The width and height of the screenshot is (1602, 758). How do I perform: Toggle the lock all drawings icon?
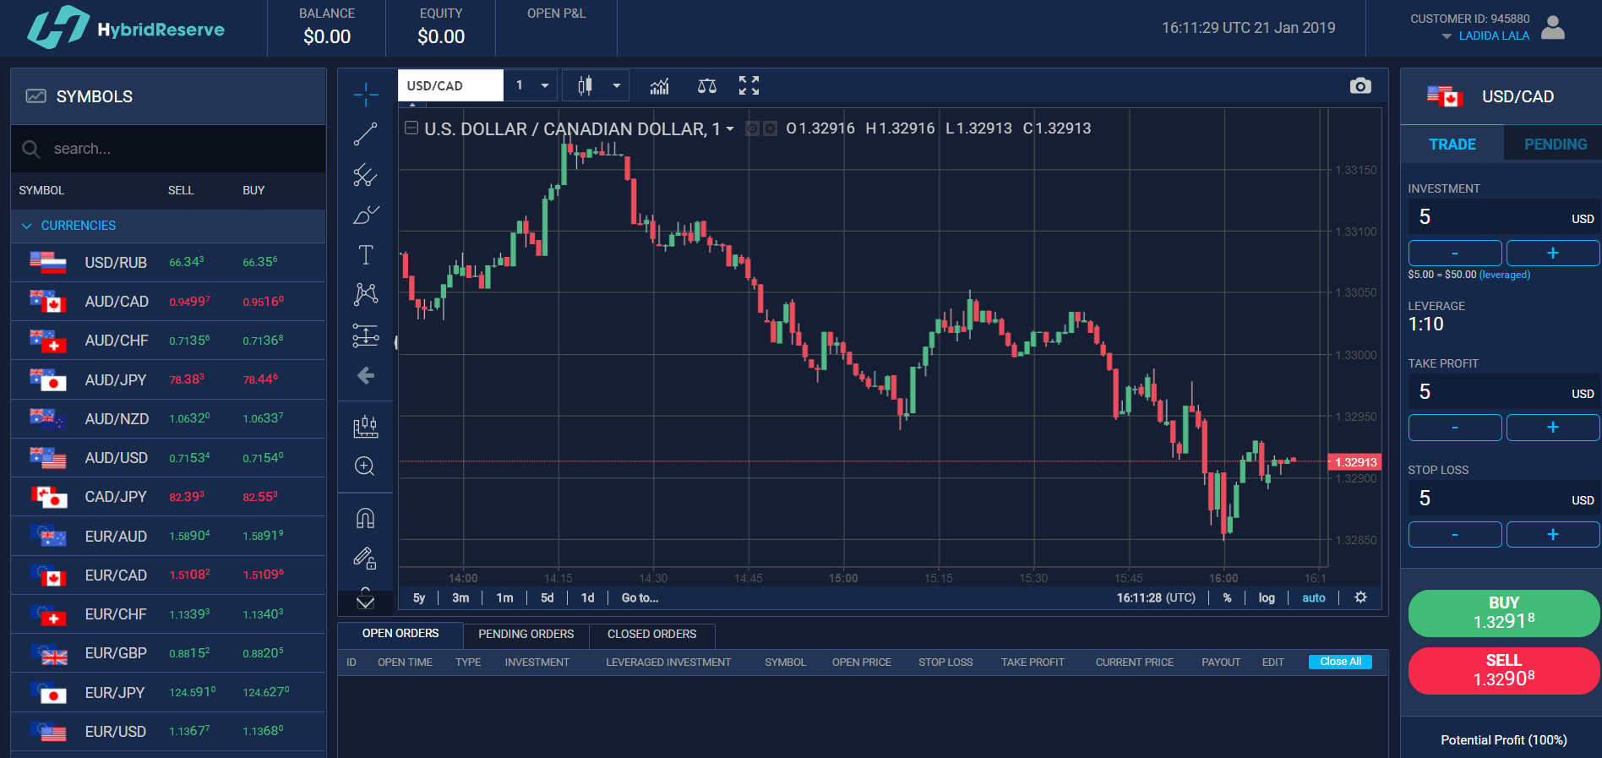pyautogui.click(x=365, y=558)
